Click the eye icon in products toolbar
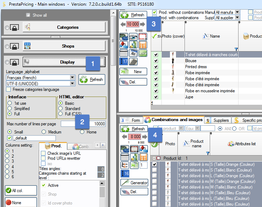 (134, 37)
